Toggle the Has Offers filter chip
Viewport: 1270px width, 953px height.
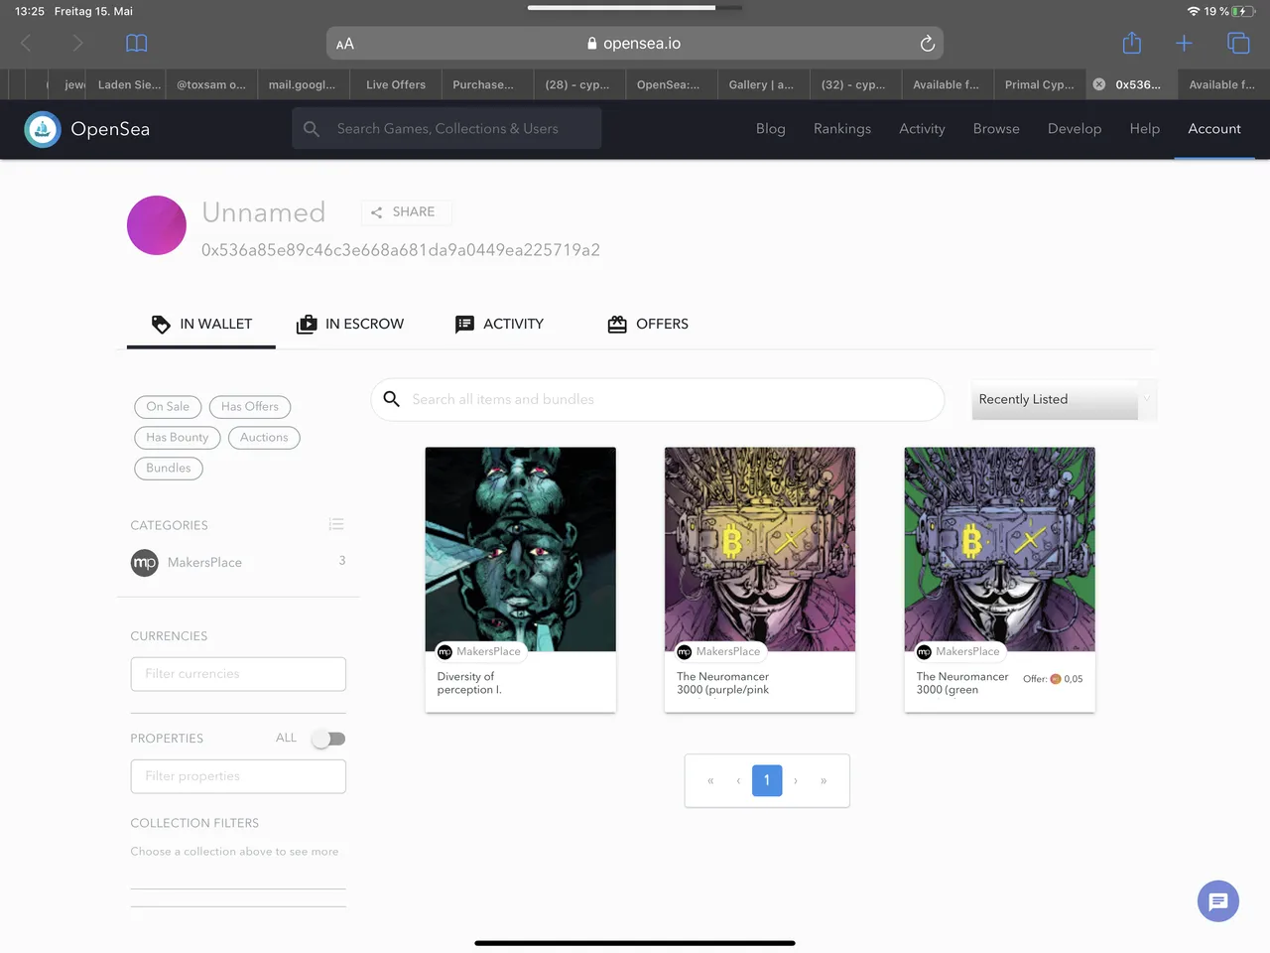pyautogui.click(x=250, y=407)
